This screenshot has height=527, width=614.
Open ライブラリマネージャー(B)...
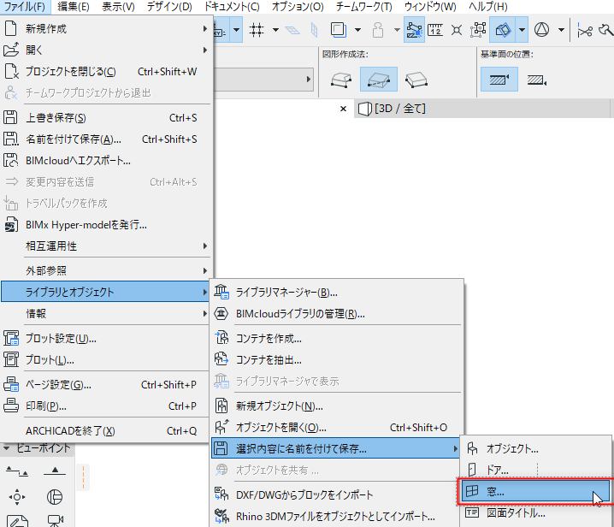click(337, 292)
